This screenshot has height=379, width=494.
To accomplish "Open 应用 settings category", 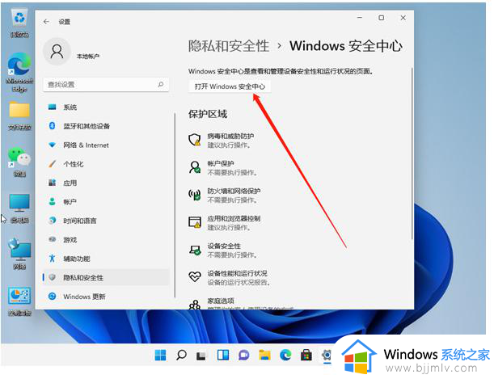I will [x=106, y=183].
